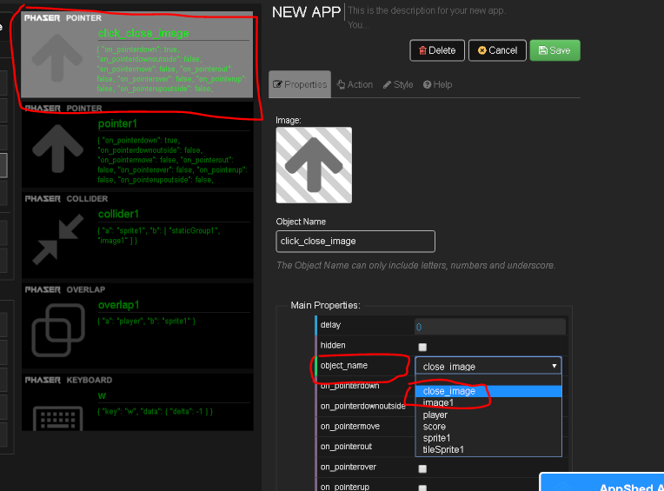Open the Style tab

click(398, 84)
